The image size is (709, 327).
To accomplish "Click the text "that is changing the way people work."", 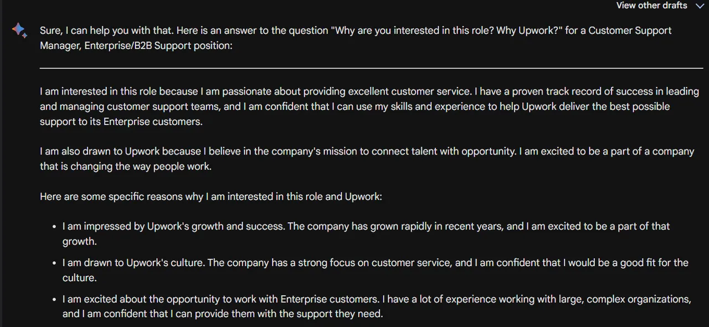I will click(x=125, y=166).
